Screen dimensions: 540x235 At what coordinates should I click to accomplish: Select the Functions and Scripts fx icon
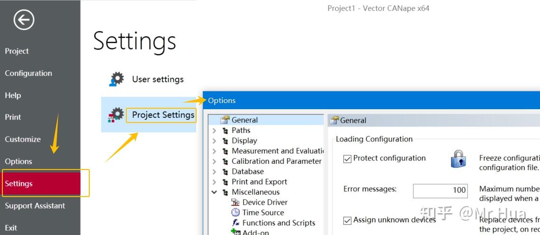click(236, 223)
